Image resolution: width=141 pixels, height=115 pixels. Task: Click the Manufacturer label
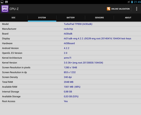9,29
